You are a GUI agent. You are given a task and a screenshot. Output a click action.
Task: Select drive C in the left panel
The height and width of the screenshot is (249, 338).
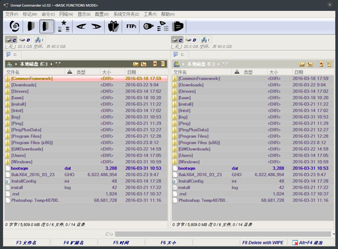click(11, 40)
